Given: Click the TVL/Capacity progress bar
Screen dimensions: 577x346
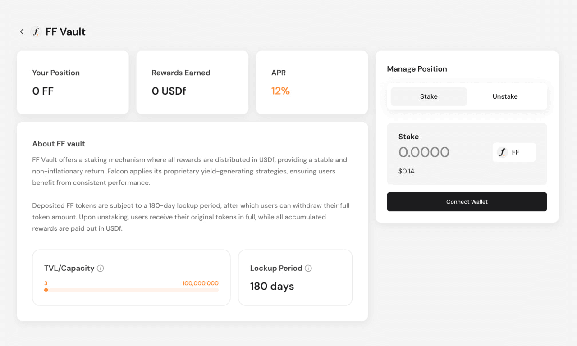Looking at the screenshot, I should [x=131, y=290].
